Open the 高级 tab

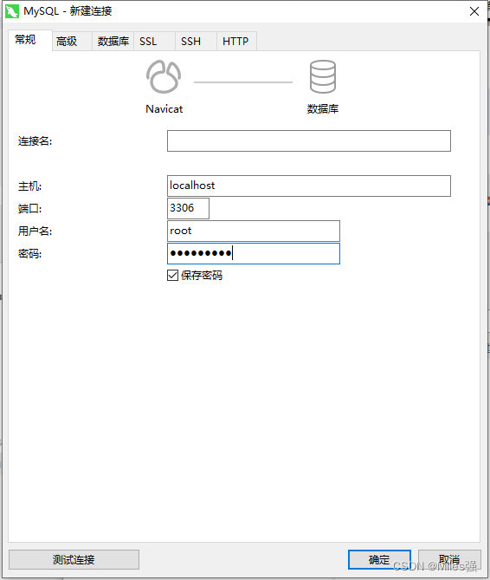(x=72, y=41)
